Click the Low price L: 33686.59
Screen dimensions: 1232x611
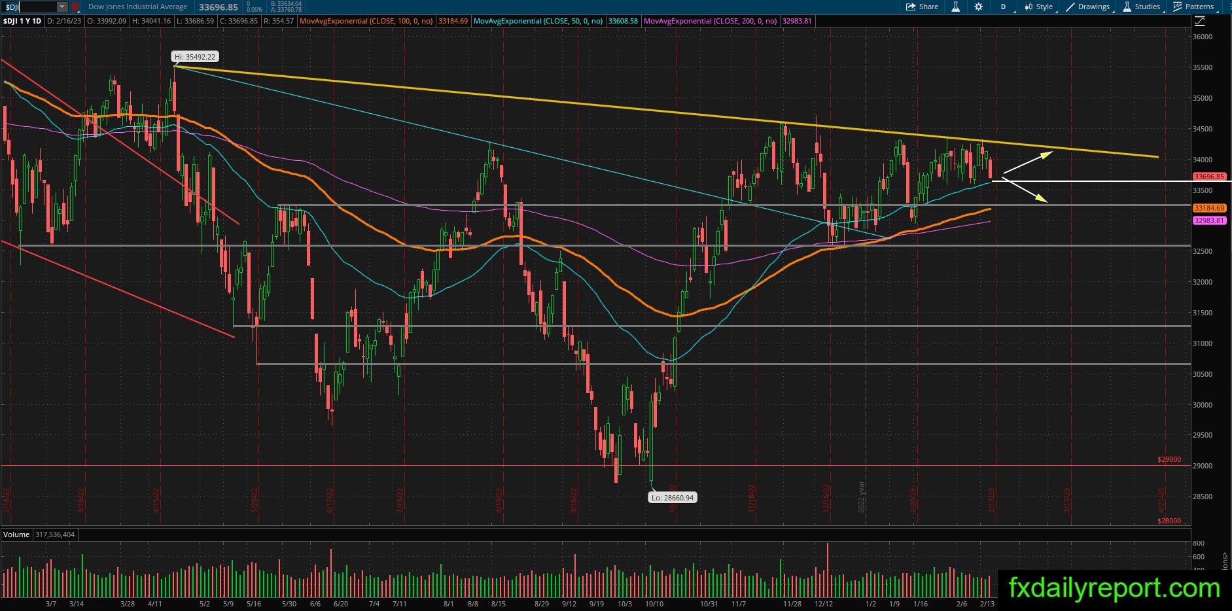(194, 21)
